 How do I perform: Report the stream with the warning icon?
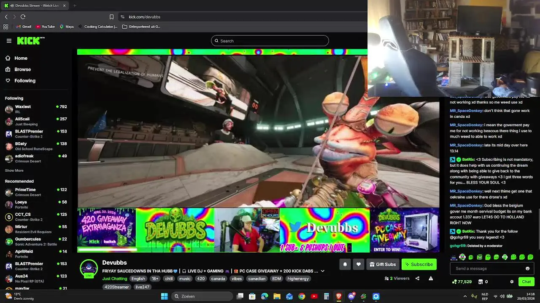431,278
